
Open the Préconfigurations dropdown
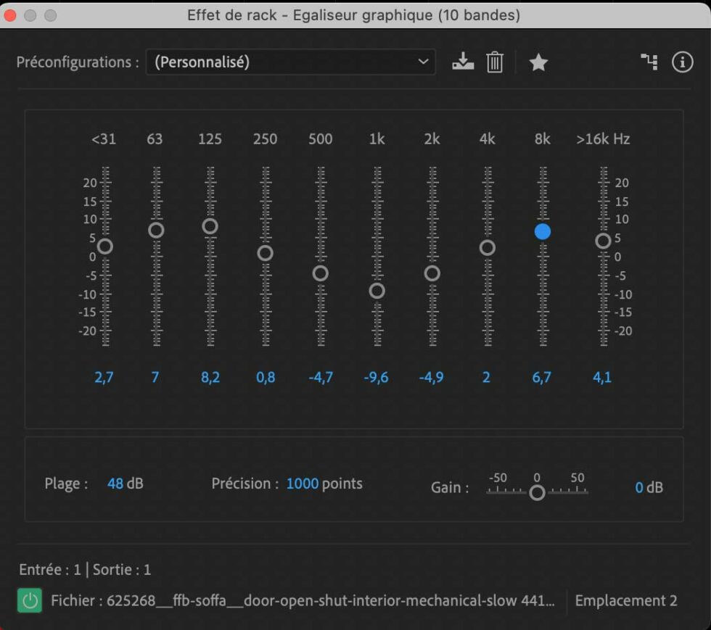coord(290,62)
